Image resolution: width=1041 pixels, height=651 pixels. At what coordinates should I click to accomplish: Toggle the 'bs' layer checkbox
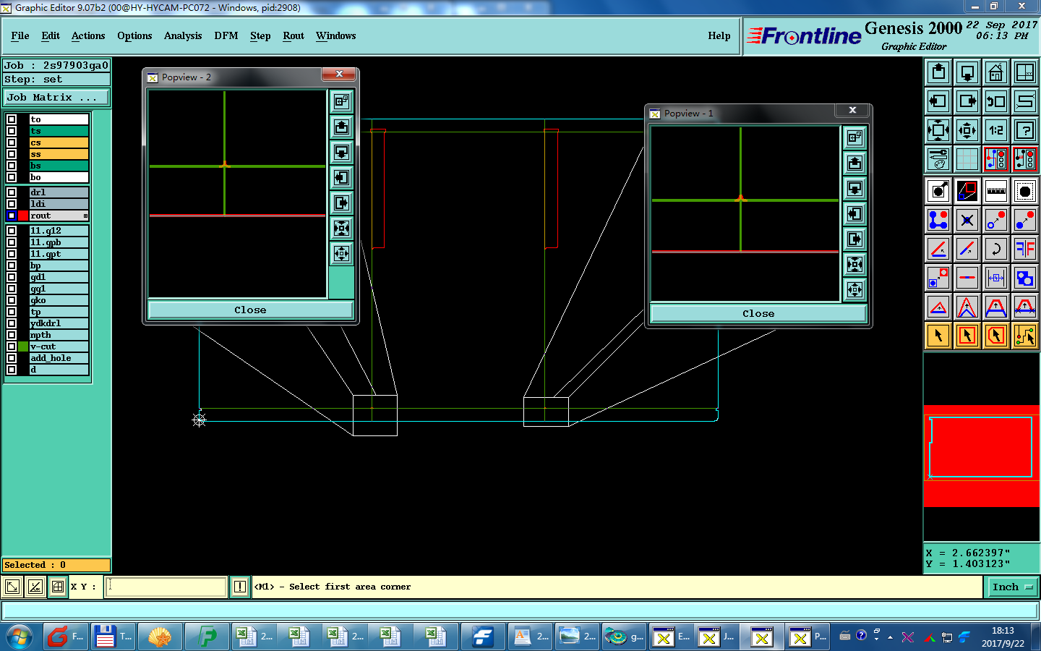[12, 166]
